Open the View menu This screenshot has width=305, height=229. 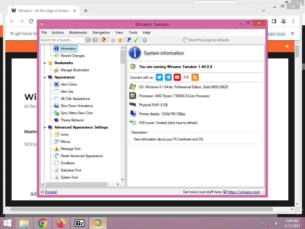[x=119, y=33]
